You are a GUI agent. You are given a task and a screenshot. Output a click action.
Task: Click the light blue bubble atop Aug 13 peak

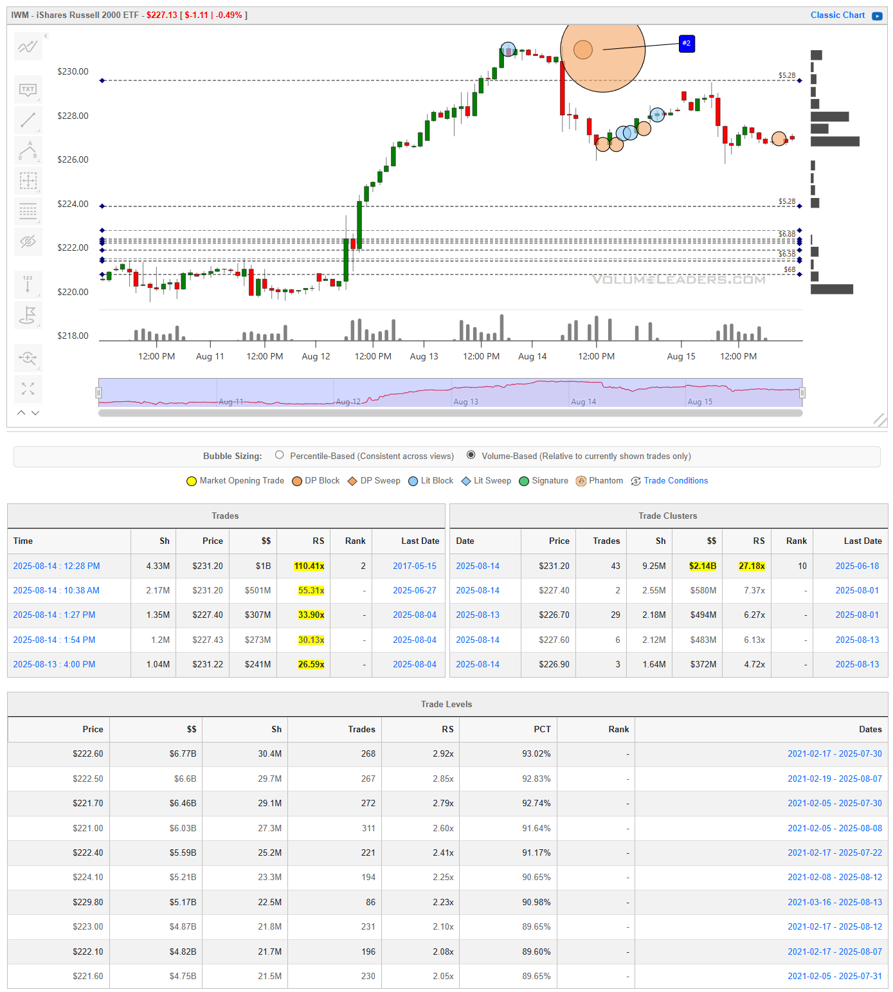pyautogui.click(x=508, y=50)
